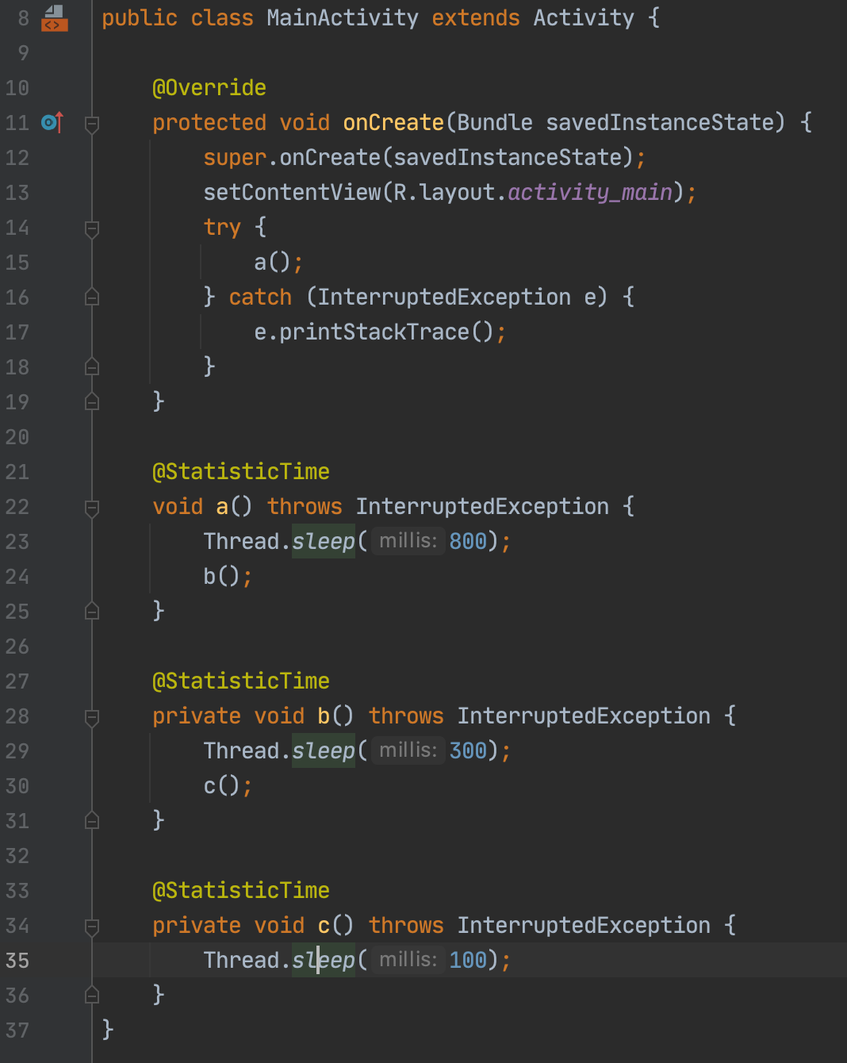Click the value 300 on line 29
The image size is (847, 1063).
468,750
